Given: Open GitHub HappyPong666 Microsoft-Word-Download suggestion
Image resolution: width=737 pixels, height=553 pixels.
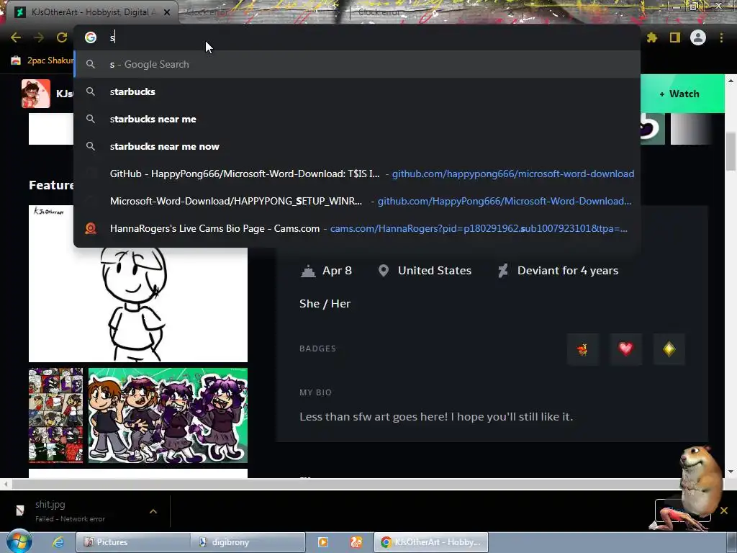Looking at the screenshot, I should coord(357,174).
